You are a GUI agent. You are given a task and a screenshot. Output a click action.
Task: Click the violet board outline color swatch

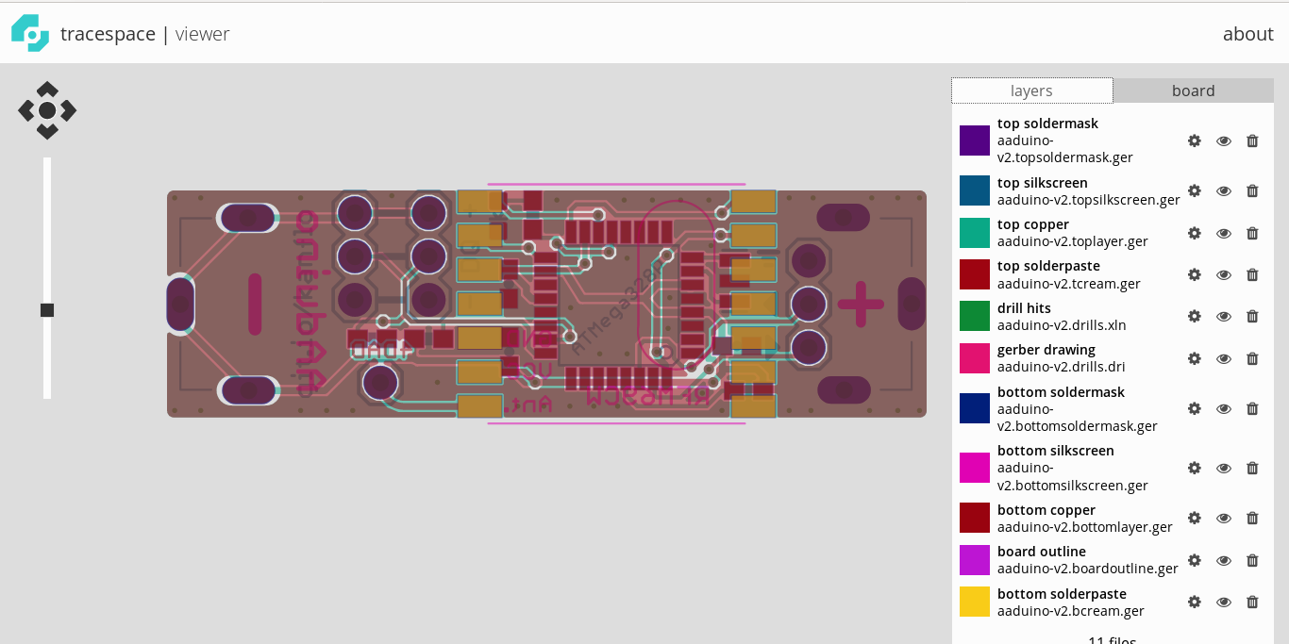[x=975, y=560]
